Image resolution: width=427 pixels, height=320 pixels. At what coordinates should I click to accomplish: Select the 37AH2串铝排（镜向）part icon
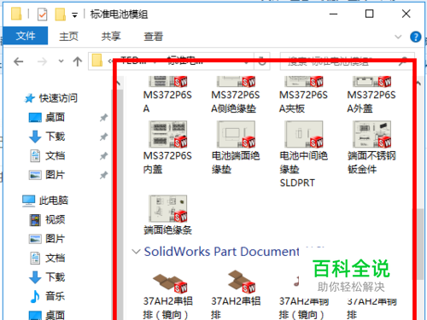[170, 282]
